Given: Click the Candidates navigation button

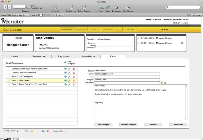Looking at the screenshot, I should [67, 29].
